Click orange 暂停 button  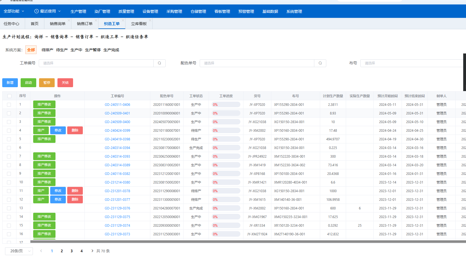(47, 83)
